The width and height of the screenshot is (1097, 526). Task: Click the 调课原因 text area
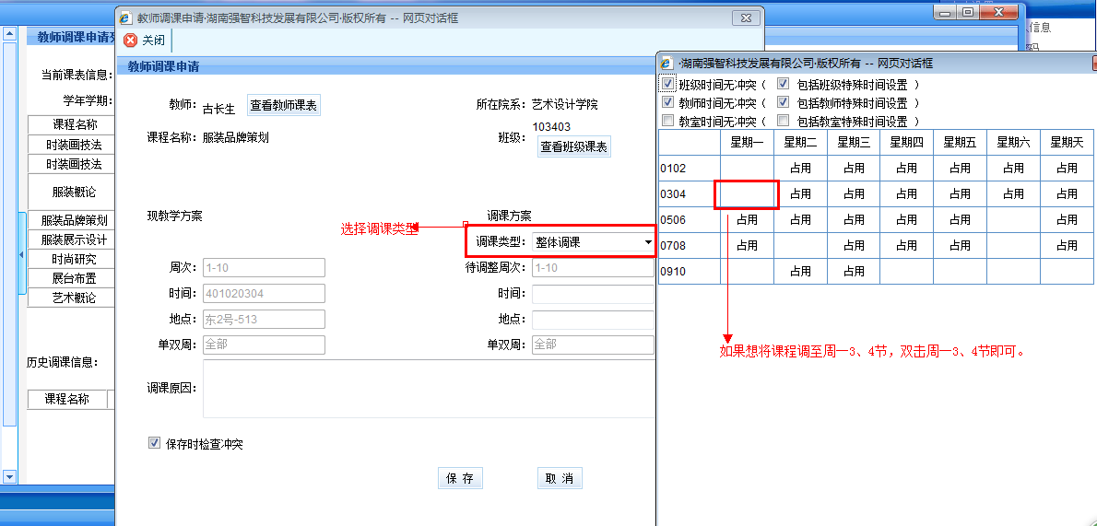(428, 388)
